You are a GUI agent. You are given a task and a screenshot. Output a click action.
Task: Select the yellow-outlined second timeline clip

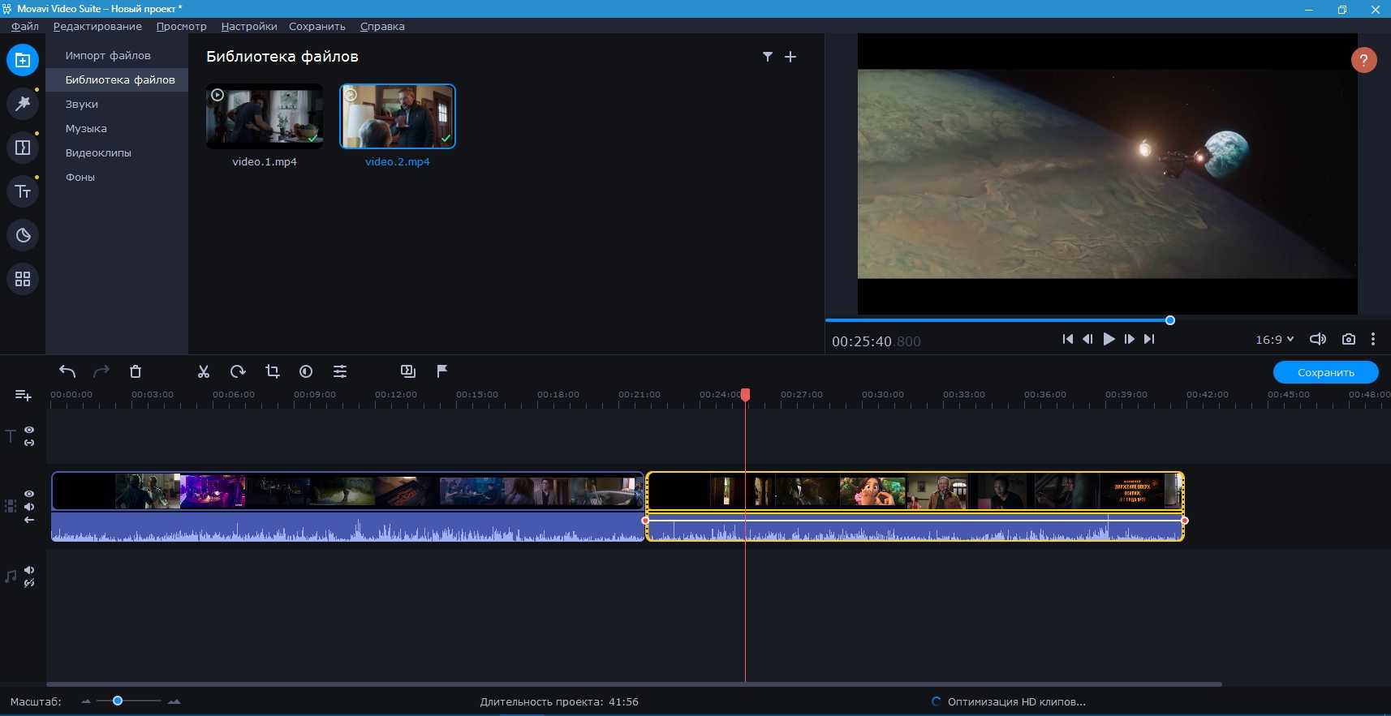915,507
